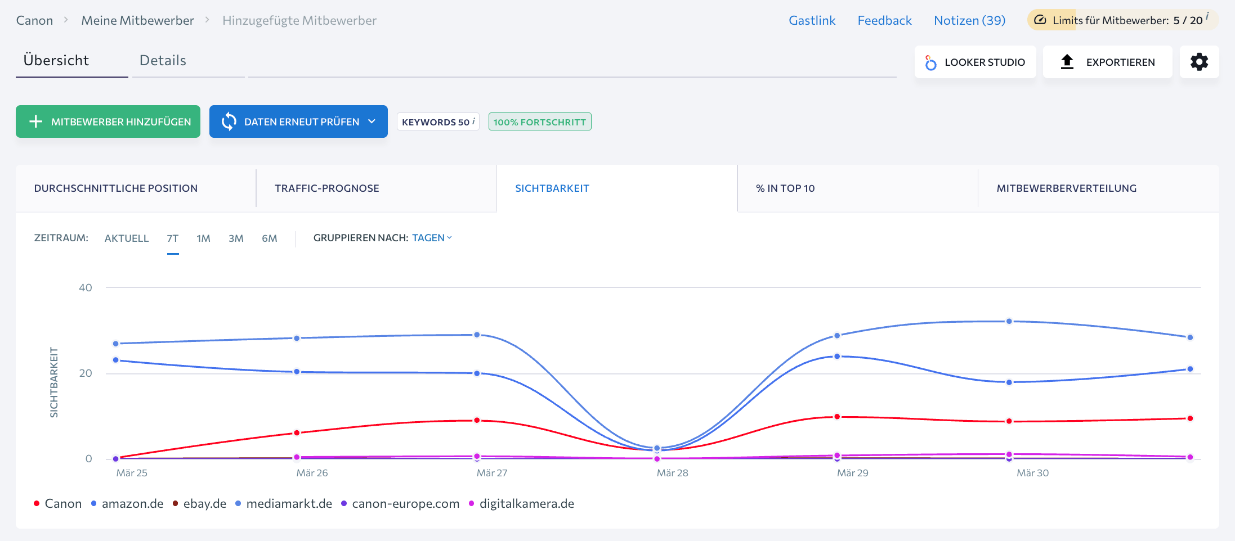Open settings via the gear icon

pyautogui.click(x=1199, y=62)
